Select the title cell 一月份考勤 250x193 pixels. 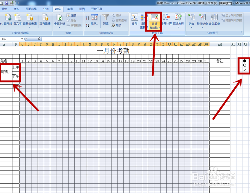113,51
